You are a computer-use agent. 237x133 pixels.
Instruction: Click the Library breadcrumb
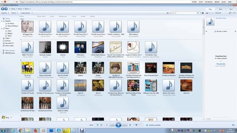tap(13, 9)
